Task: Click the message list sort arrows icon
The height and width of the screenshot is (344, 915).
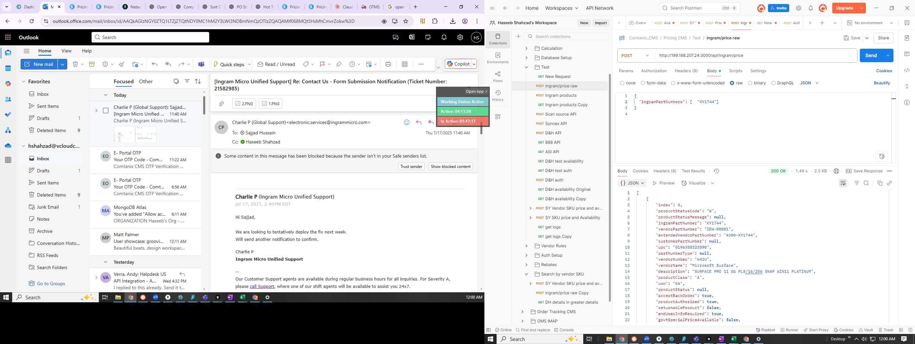Action: click(198, 81)
